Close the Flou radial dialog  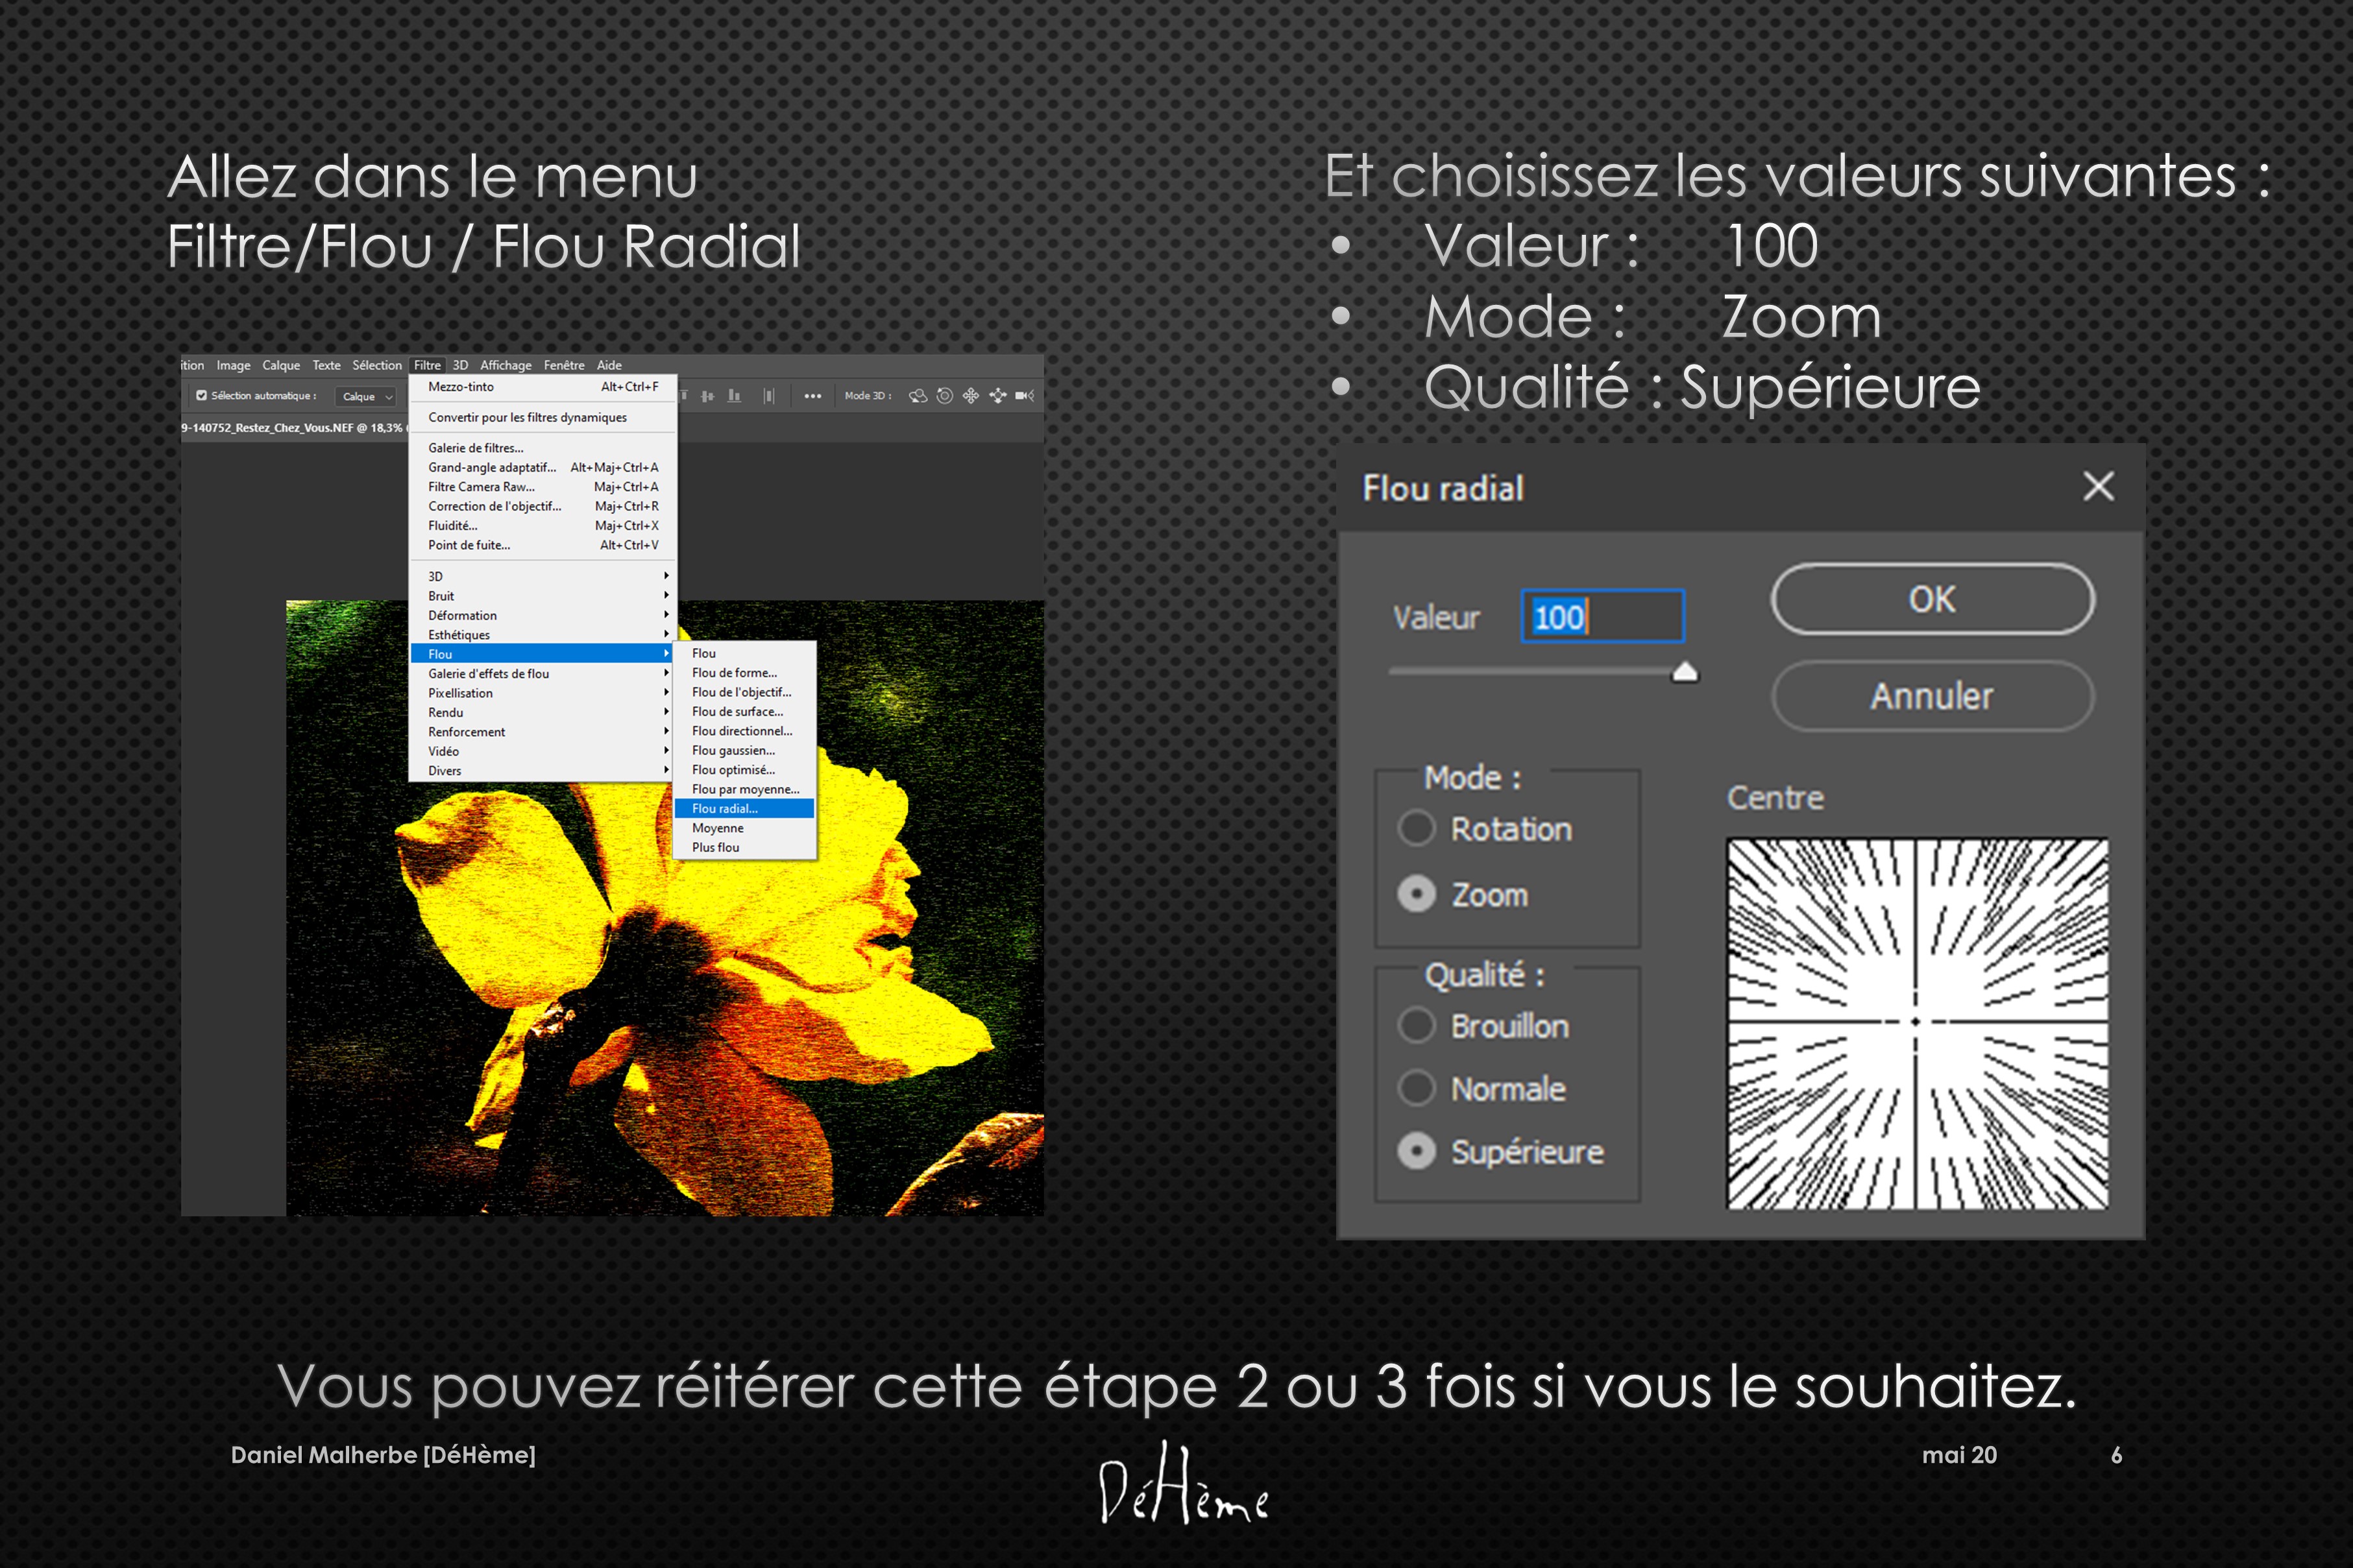pyautogui.click(x=2097, y=487)
